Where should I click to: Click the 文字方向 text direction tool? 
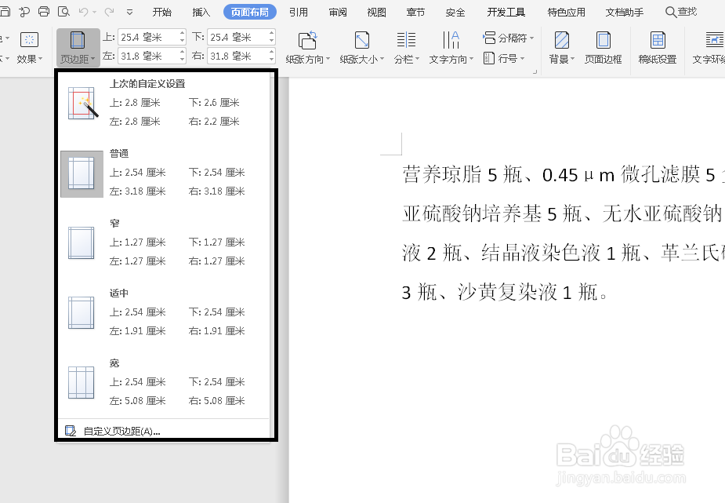[450, 47]
